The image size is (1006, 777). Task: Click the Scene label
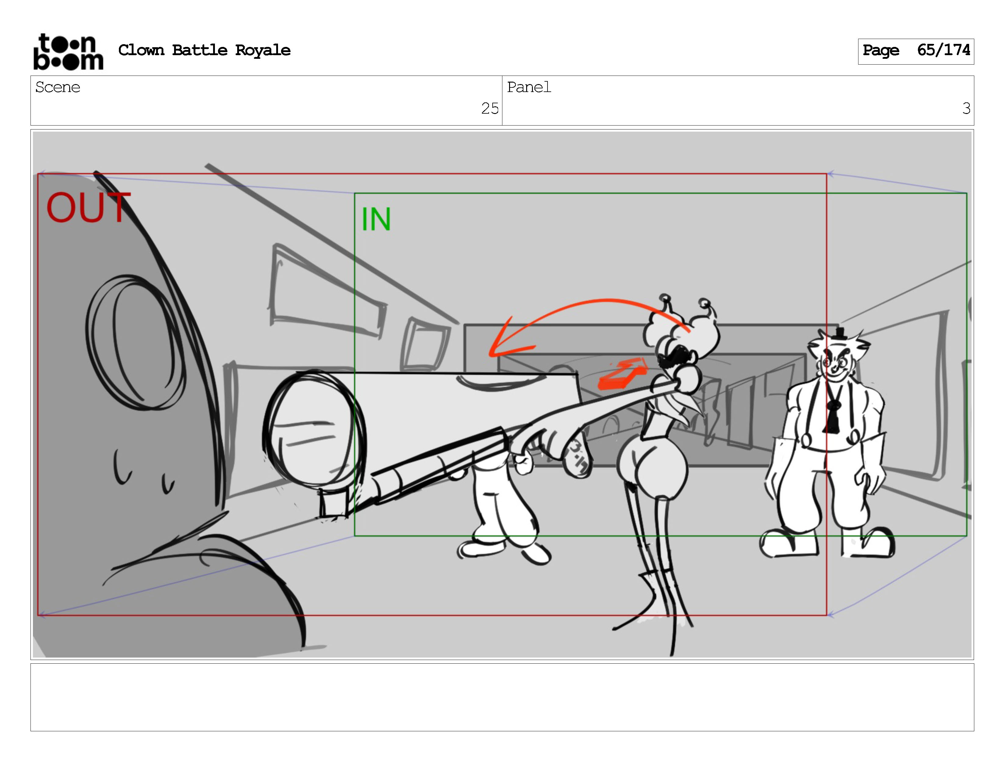[58, 87]
